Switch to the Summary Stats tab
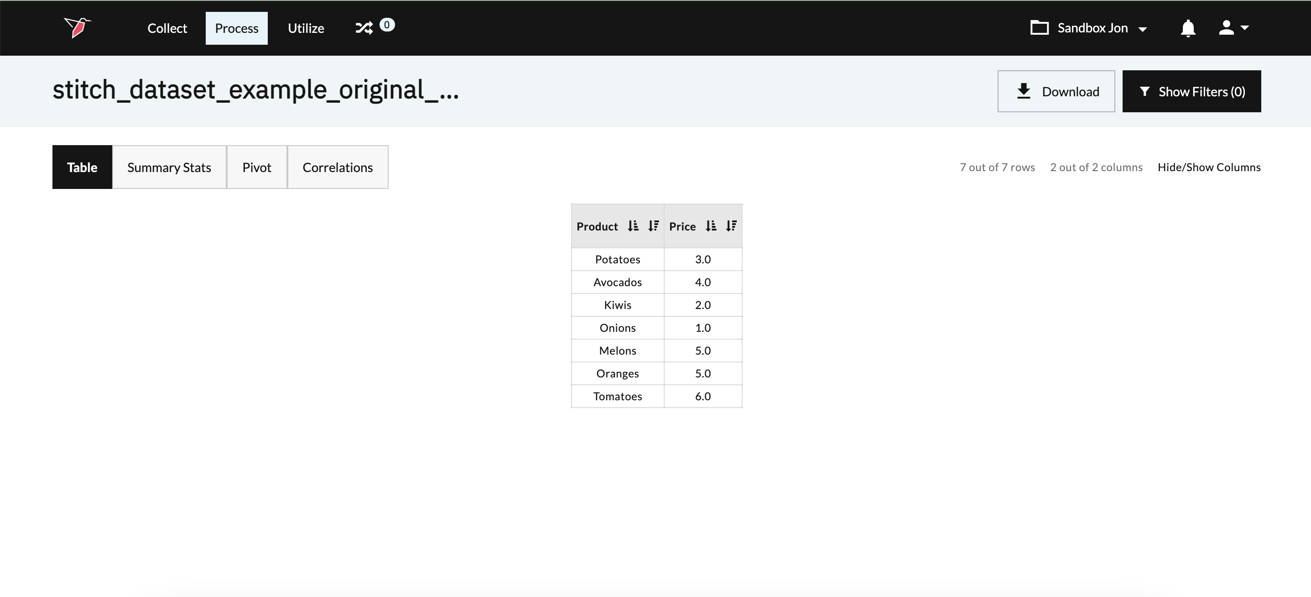Screen dimensions: 1311x597 tap(169, 167)
